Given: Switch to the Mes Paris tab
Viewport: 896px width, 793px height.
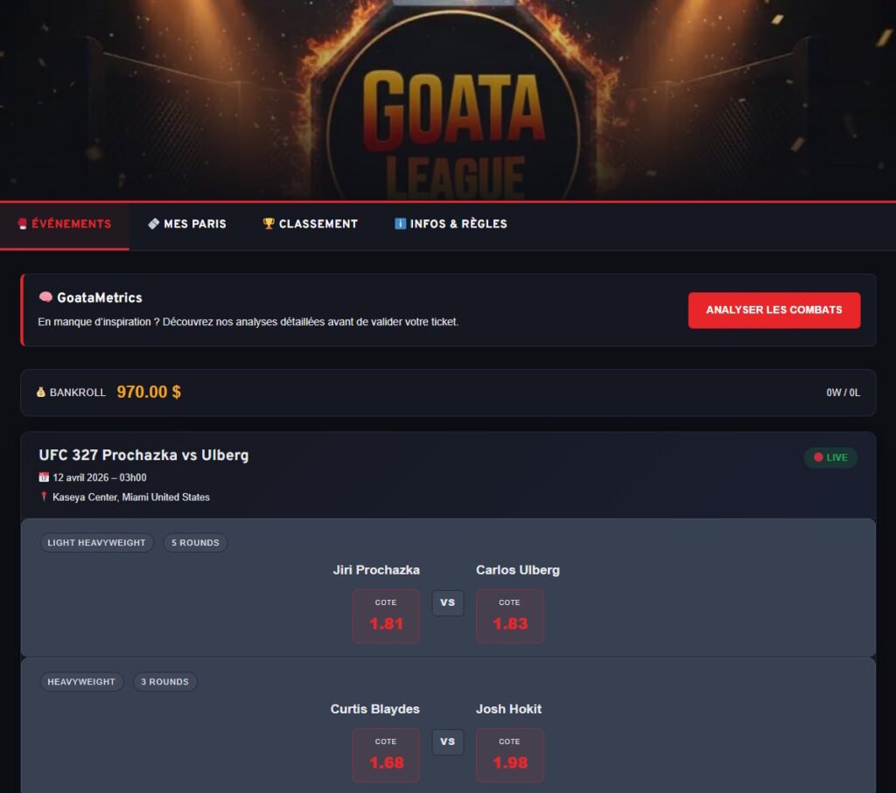Looking at the screenshot, I should [187, 224].
